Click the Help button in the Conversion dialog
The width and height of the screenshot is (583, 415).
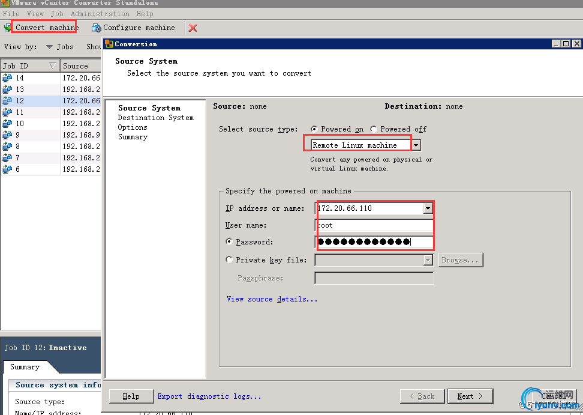coord(131,396)
